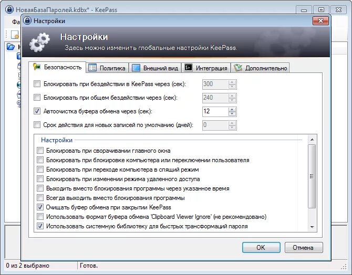
Task: Click status bar text 'Готов.'
Action: coord(89,266)
